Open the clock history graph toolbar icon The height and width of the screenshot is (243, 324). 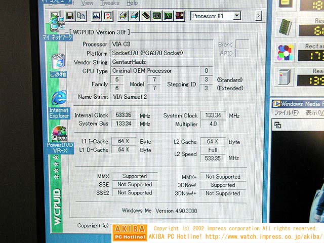97,16
